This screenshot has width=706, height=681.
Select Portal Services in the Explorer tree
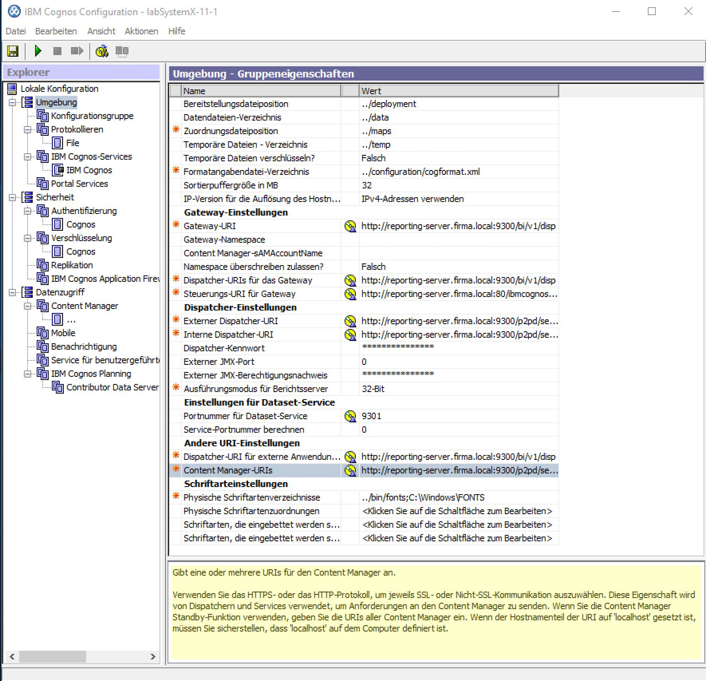[79, 184]
